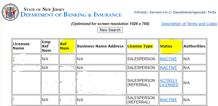The height and width of the screenshot is (106, 218).
Task: Open first row's INACTIVE status link
Action: (x=168, y=59)
